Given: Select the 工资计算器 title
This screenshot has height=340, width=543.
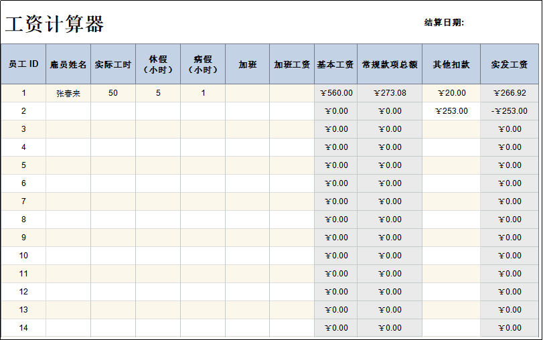Looking at the screenshot, I should coord(54,24).
